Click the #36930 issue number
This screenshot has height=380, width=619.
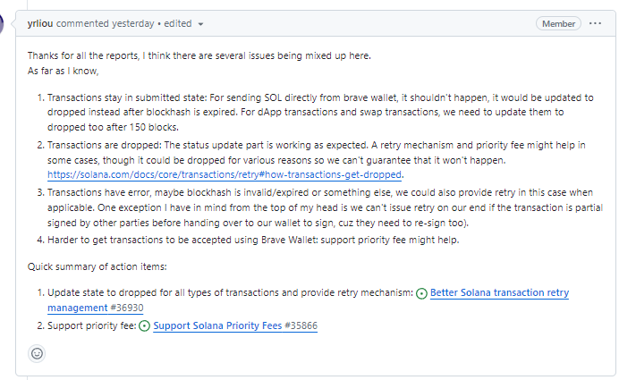click(126, 308)
